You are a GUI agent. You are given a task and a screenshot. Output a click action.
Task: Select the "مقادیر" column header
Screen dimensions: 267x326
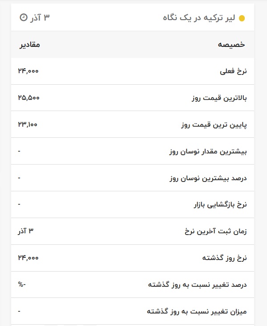[29, 45]
